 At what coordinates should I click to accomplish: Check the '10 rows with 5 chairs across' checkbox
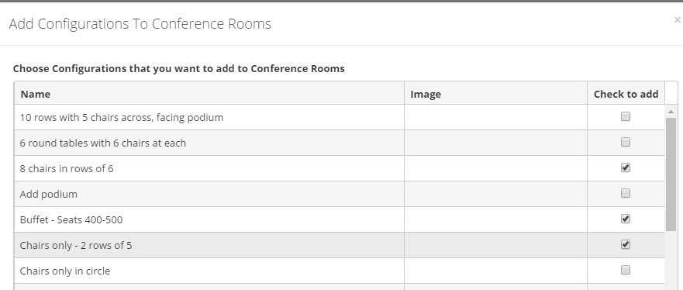point(626,116)
